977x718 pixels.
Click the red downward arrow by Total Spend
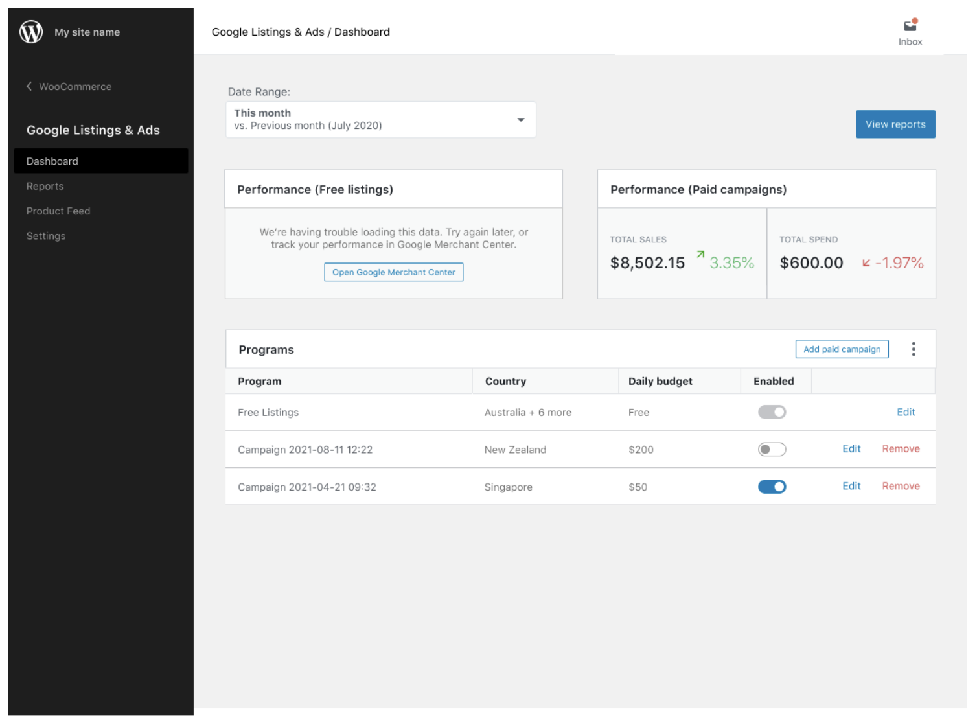click(x=864, y=263)
